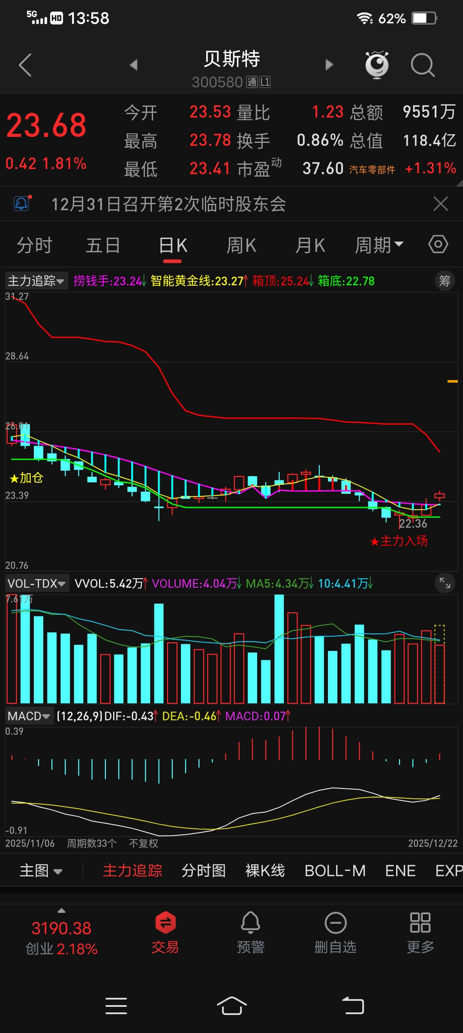Image resolution: width=463 pixels, height=1033 pixels.
Task: Tap the current price 23.68
Action: click(46, 126)
